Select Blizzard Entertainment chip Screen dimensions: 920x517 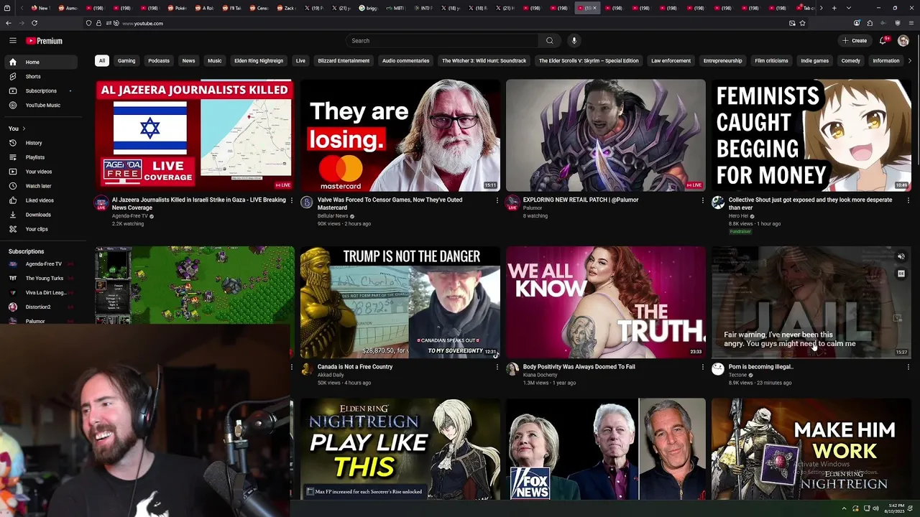[x=344, y=61]
